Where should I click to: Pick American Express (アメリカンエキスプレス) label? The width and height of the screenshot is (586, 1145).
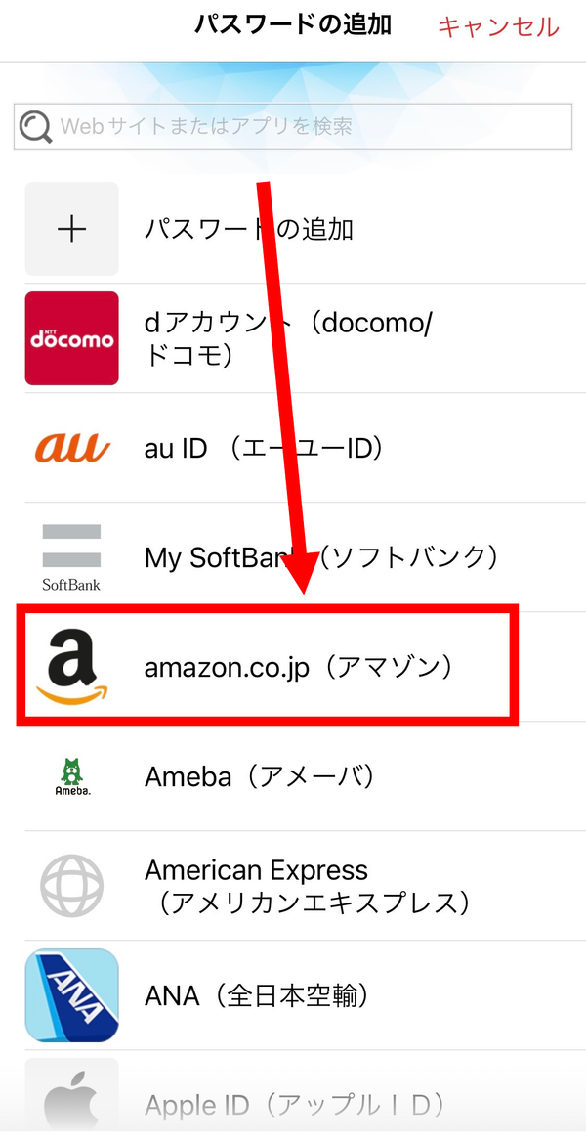coord(307,886)
